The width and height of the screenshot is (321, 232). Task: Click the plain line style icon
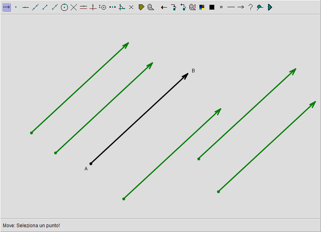click(x=231, y=7)
